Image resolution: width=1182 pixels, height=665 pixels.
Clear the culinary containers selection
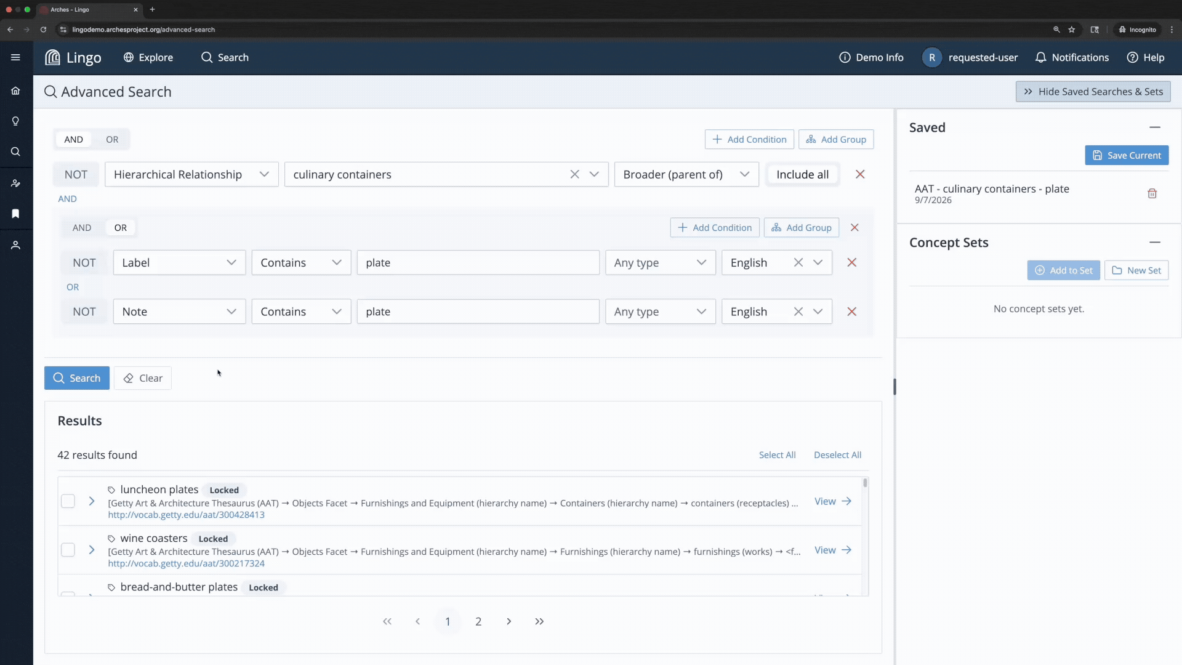click(x=574, y=174)
